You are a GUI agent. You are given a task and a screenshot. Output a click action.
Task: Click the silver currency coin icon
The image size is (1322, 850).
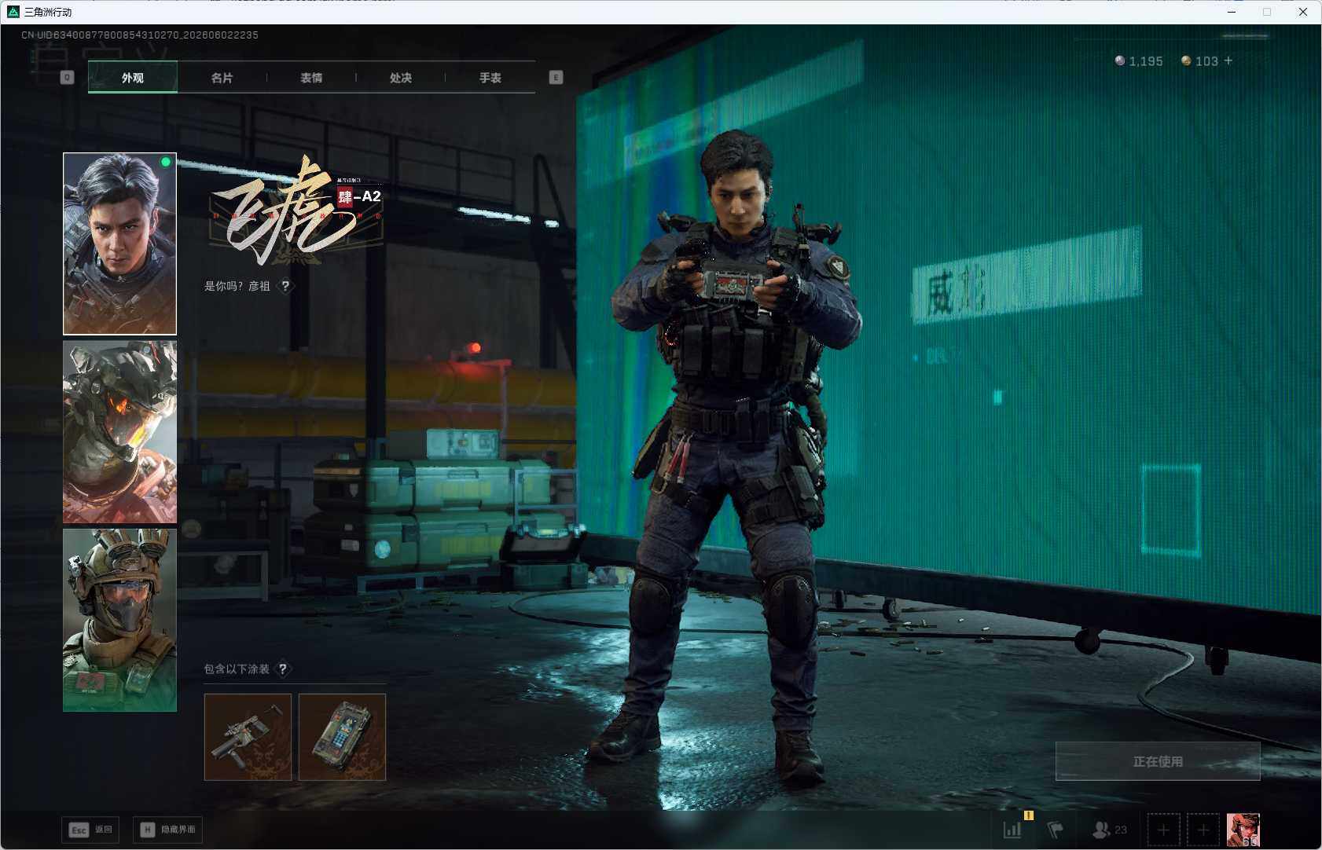[x=1120, y=60]
